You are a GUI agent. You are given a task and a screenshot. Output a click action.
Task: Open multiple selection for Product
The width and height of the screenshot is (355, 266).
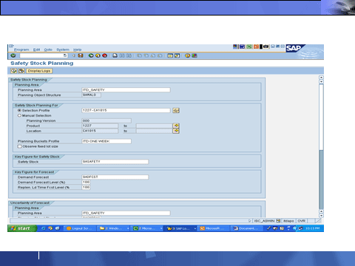point(176,126)
